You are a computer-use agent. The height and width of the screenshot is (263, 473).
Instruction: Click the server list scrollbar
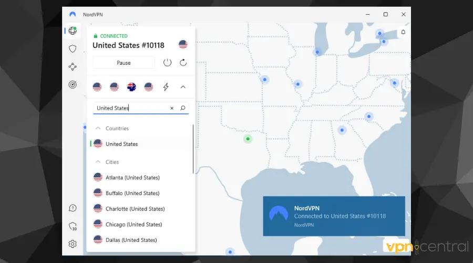[193, 149]
